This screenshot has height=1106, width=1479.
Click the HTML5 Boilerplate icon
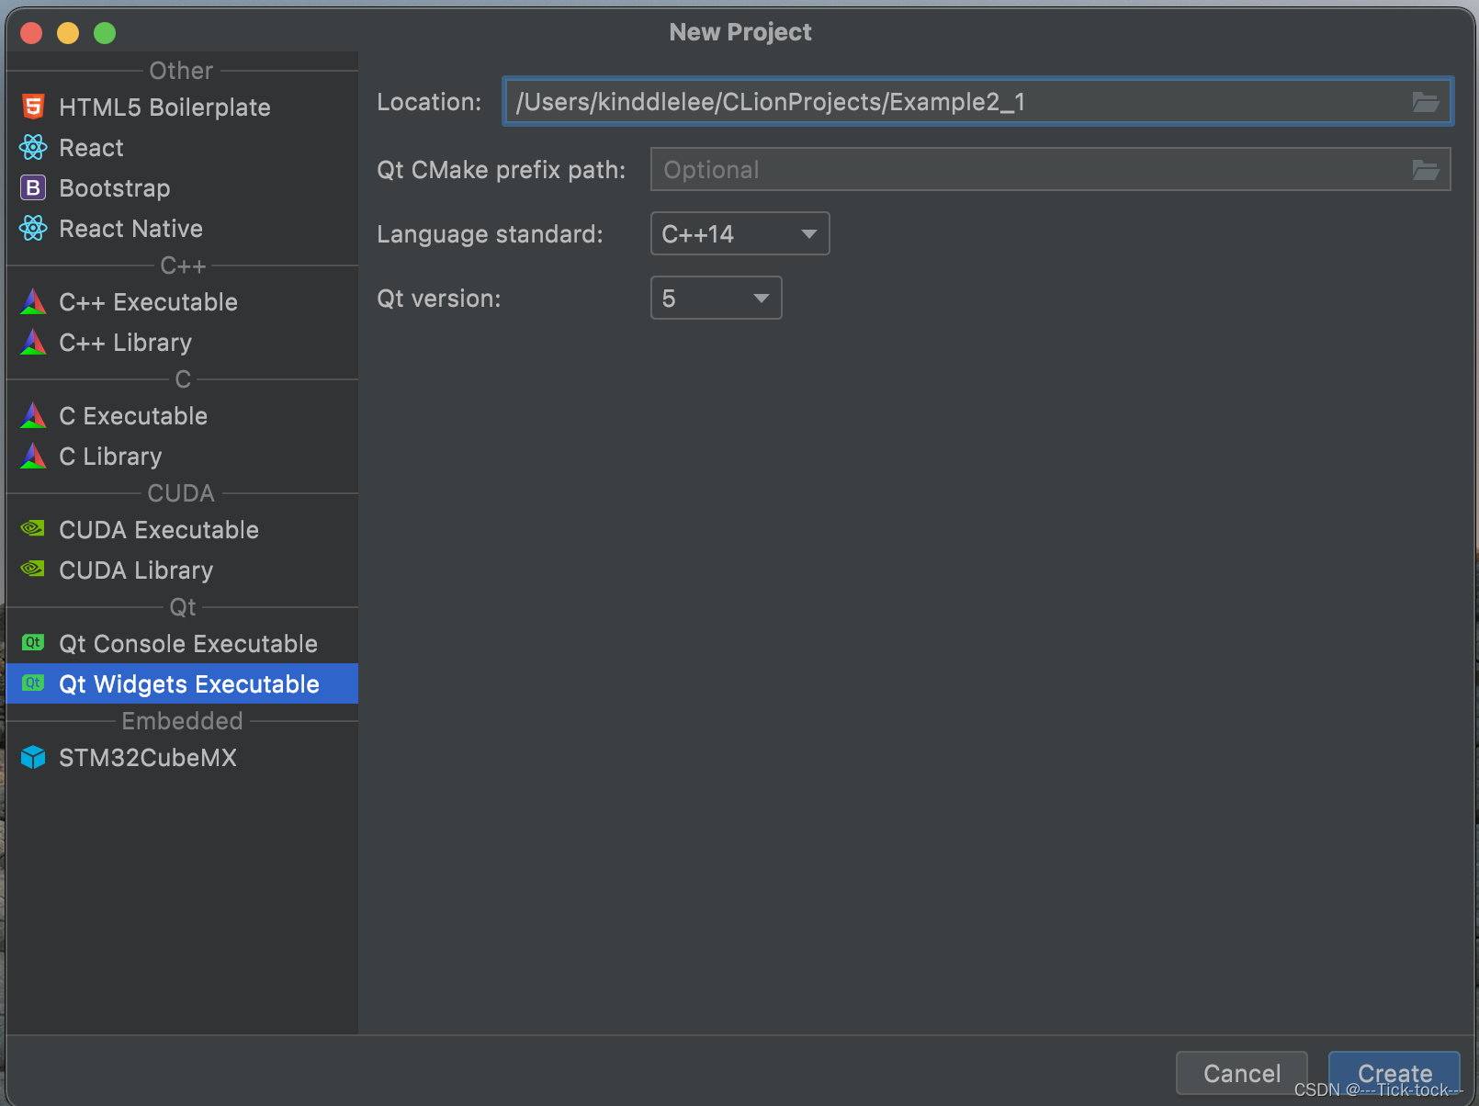[33, 107]
